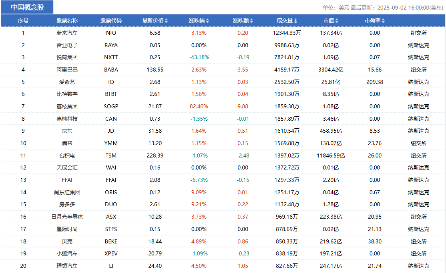Sort by 最新价格 column sort arrows

point(167,21)
